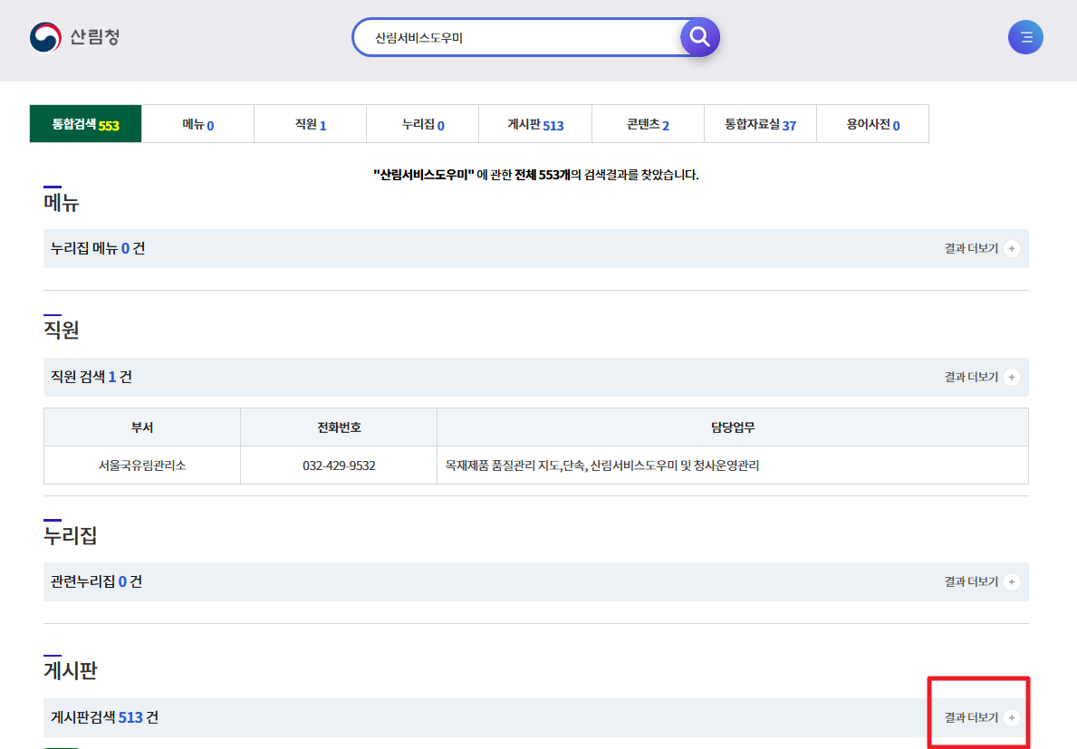
Task: Click the plus icon in the 직원 검색 row
Action: click(1011, 377)
